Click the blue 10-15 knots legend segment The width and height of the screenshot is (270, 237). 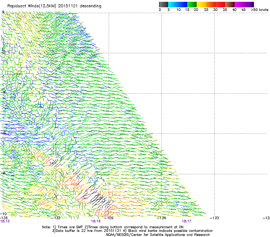click(x=182, y=4)
